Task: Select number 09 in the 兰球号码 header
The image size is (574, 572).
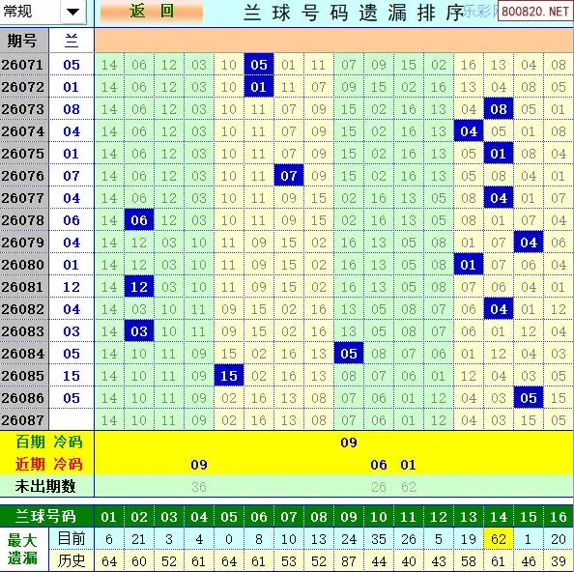Action: point(349,517)
